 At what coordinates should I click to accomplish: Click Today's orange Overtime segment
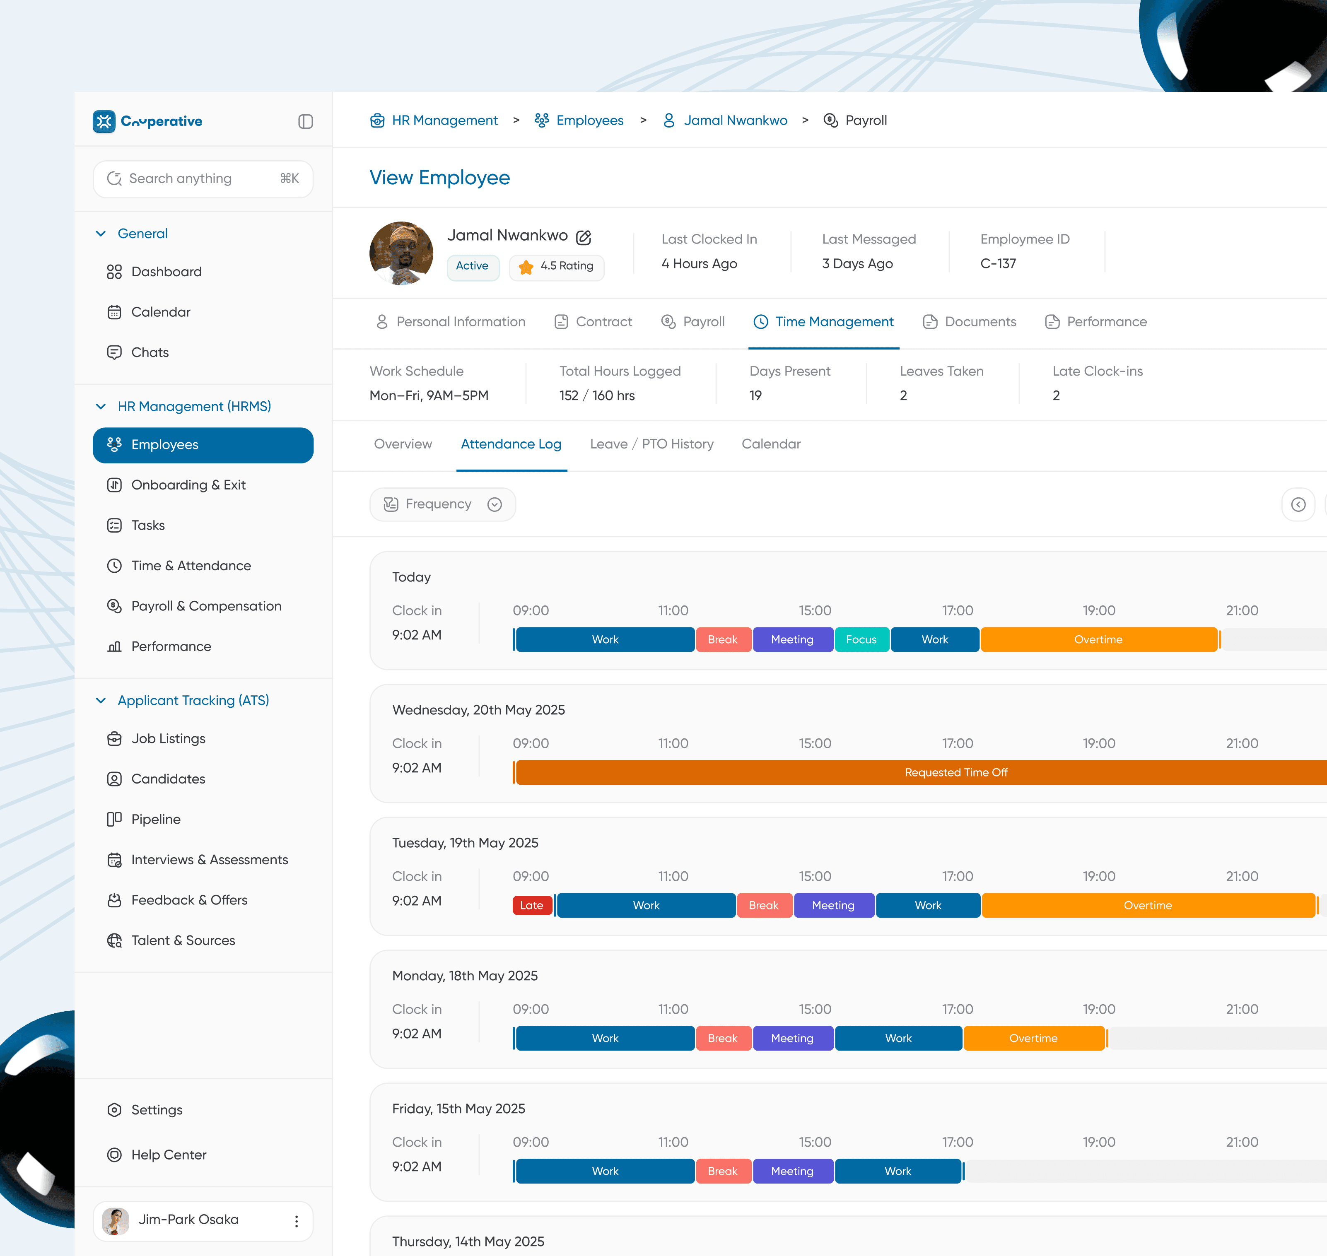[x=1098, y=639]
